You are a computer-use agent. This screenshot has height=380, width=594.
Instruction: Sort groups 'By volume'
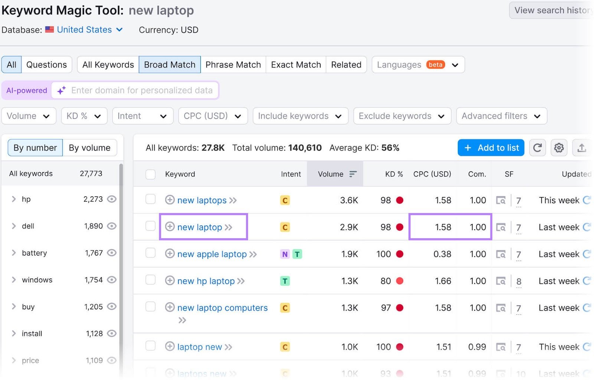coord(89,148)
